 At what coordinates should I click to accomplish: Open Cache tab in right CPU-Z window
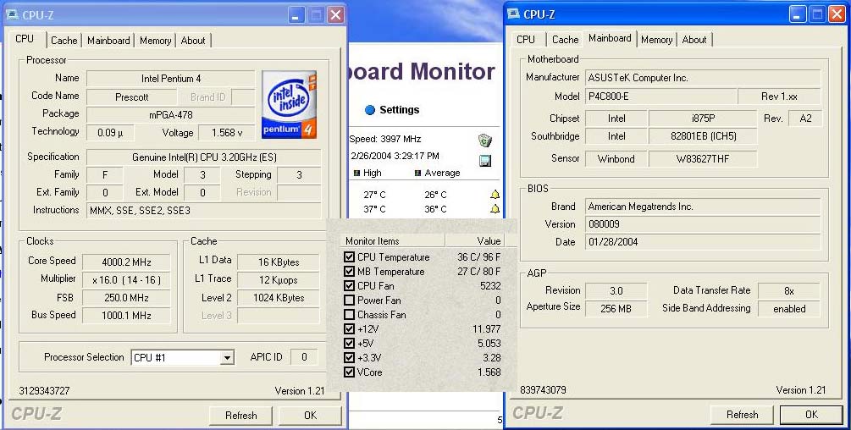click(565, 40)
